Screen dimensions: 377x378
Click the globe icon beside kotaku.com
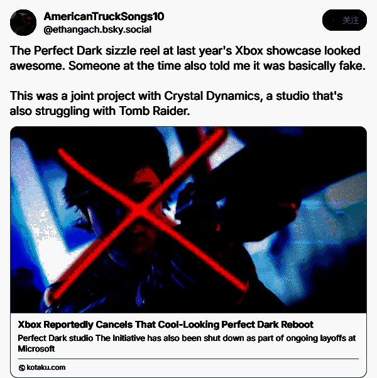click(x=22, y=367)
